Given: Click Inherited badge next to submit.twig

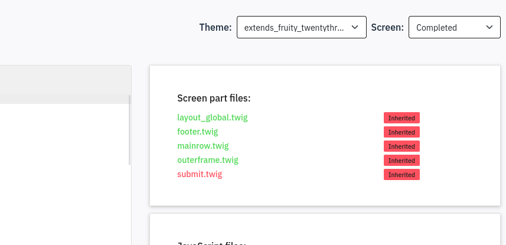Looking at the screenshot, I should [x=401, y=175].
